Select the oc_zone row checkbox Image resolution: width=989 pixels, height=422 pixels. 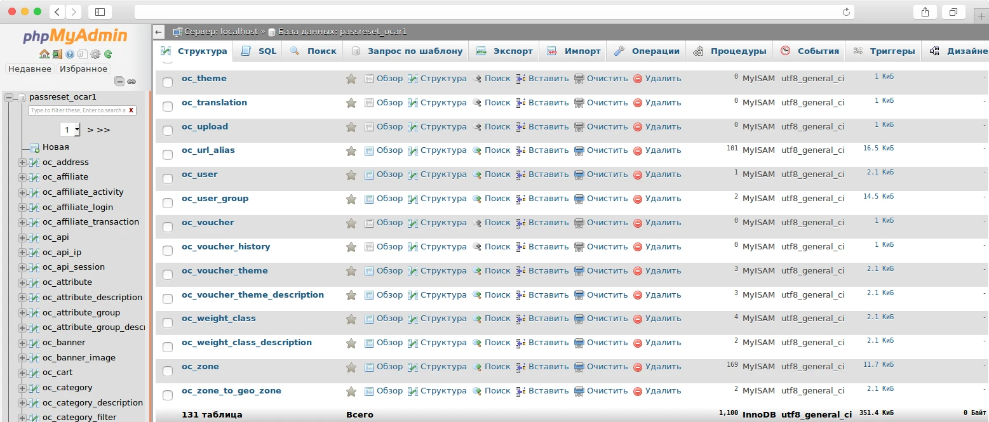pyautogui.click(x=168, y=371)
